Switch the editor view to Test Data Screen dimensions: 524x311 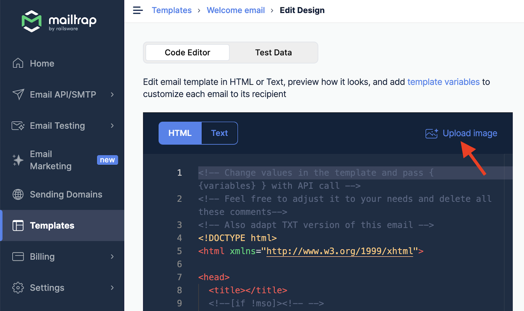click(273, 52)
